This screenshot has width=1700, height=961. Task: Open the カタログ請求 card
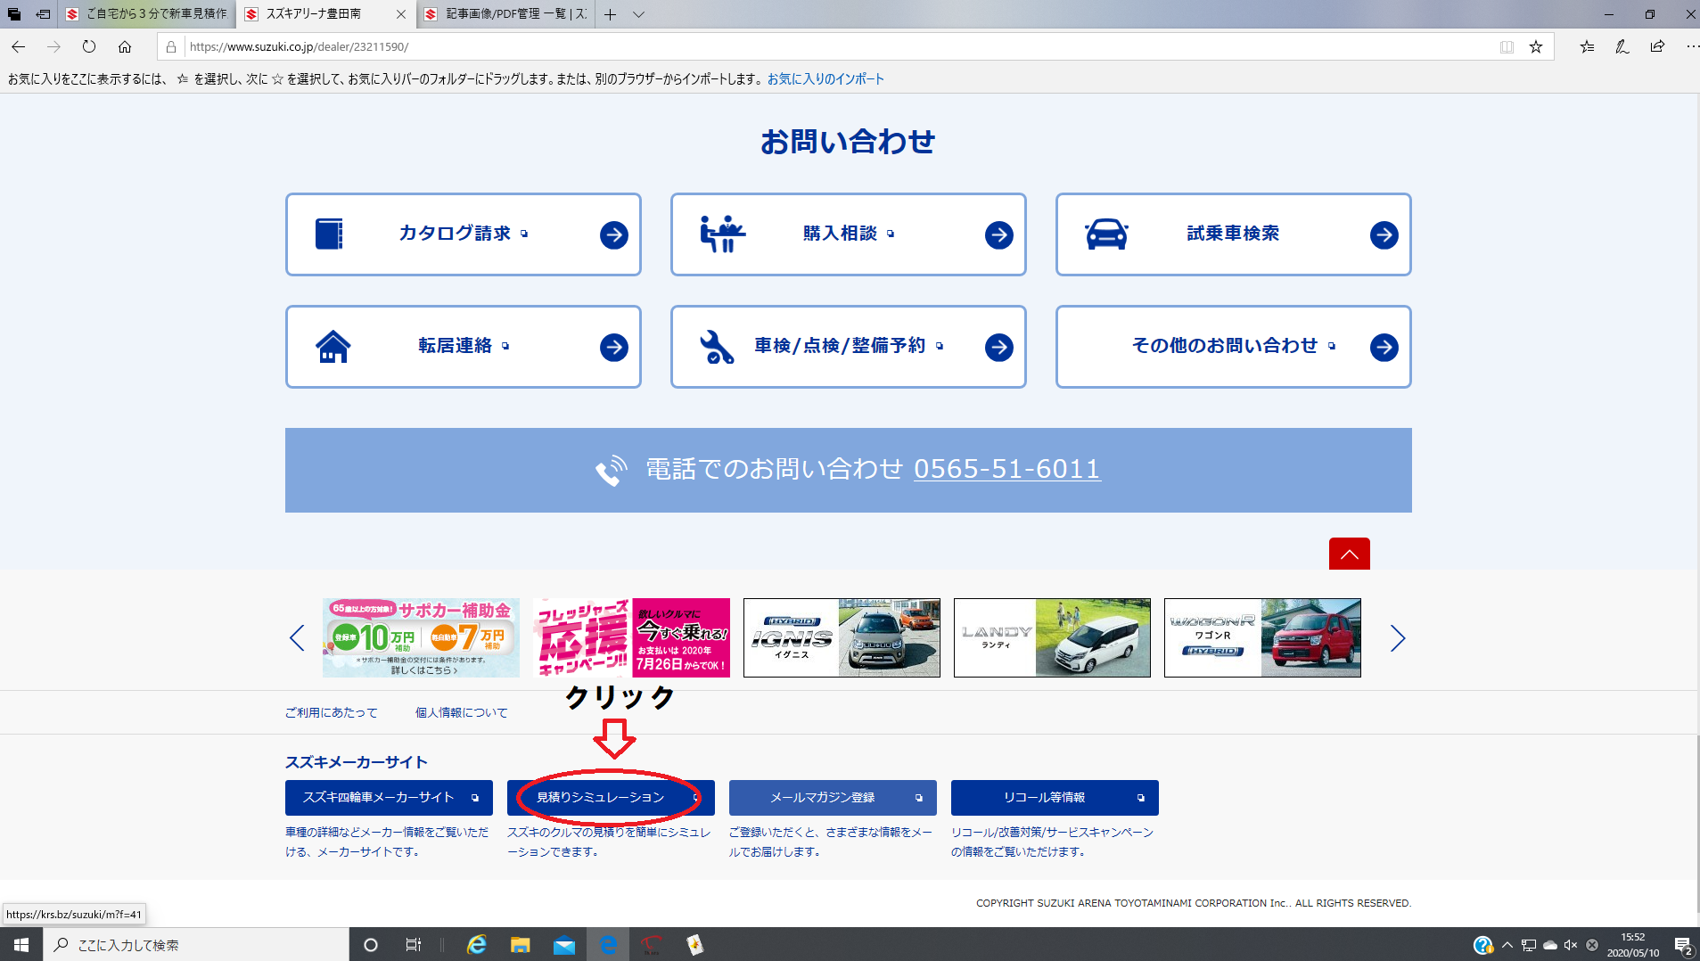(x=463, y=234)
